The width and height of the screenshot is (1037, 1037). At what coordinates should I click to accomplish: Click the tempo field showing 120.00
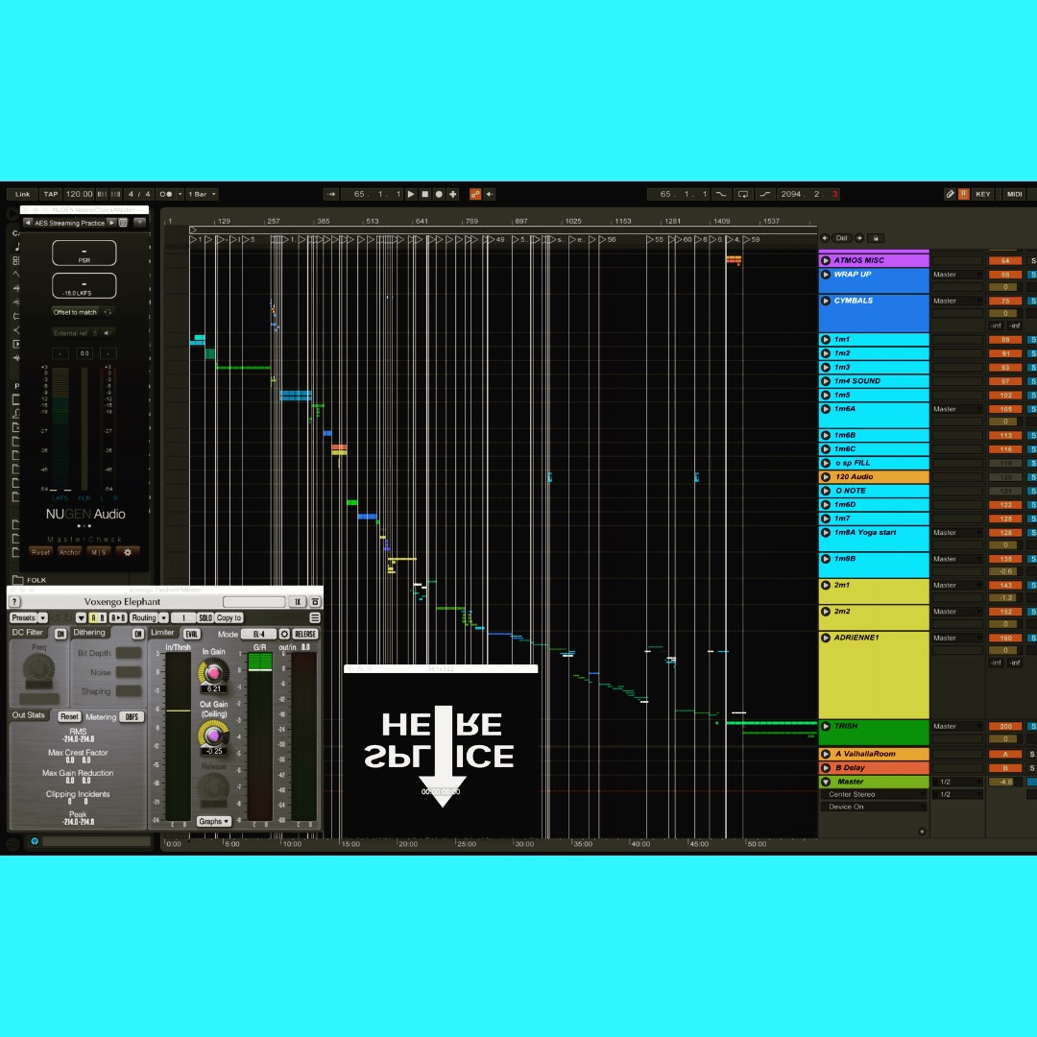coord(79,194)
